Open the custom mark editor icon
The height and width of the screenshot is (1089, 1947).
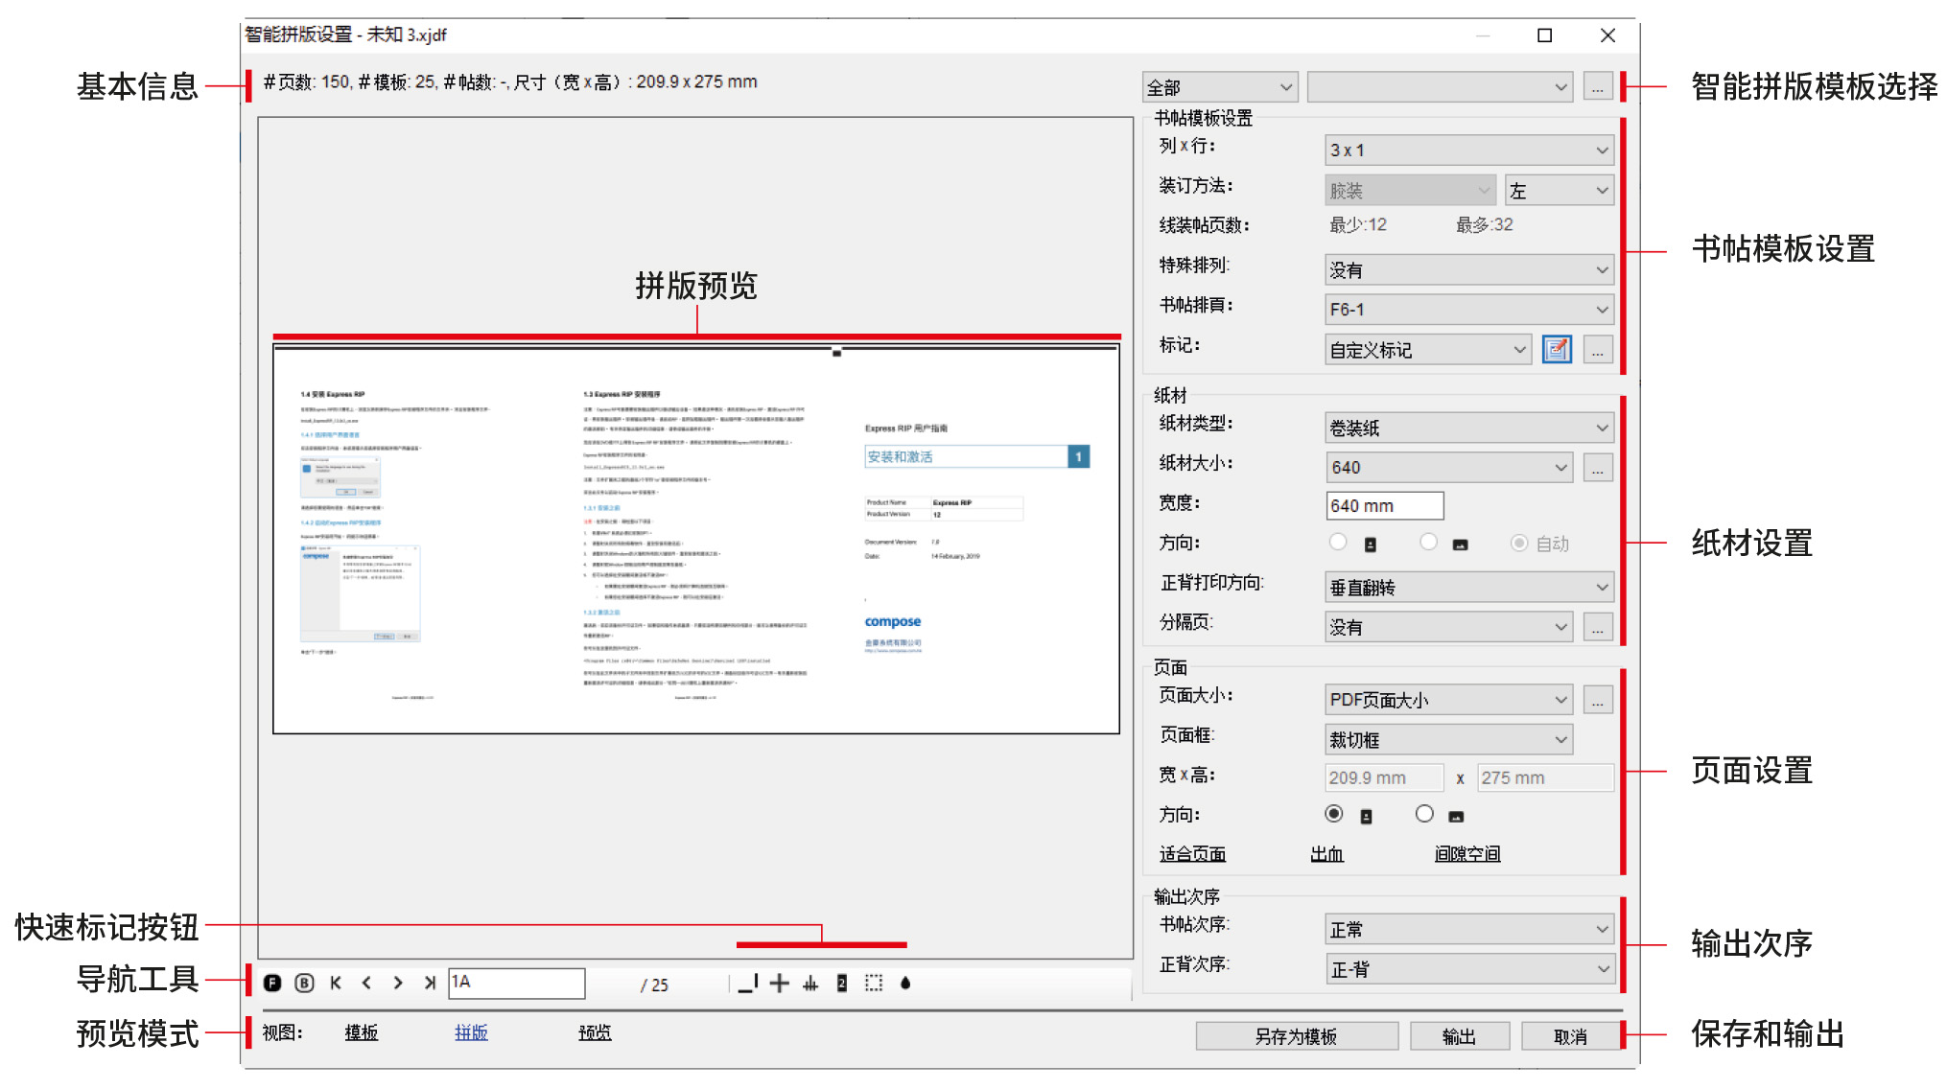coord(1557,349)
